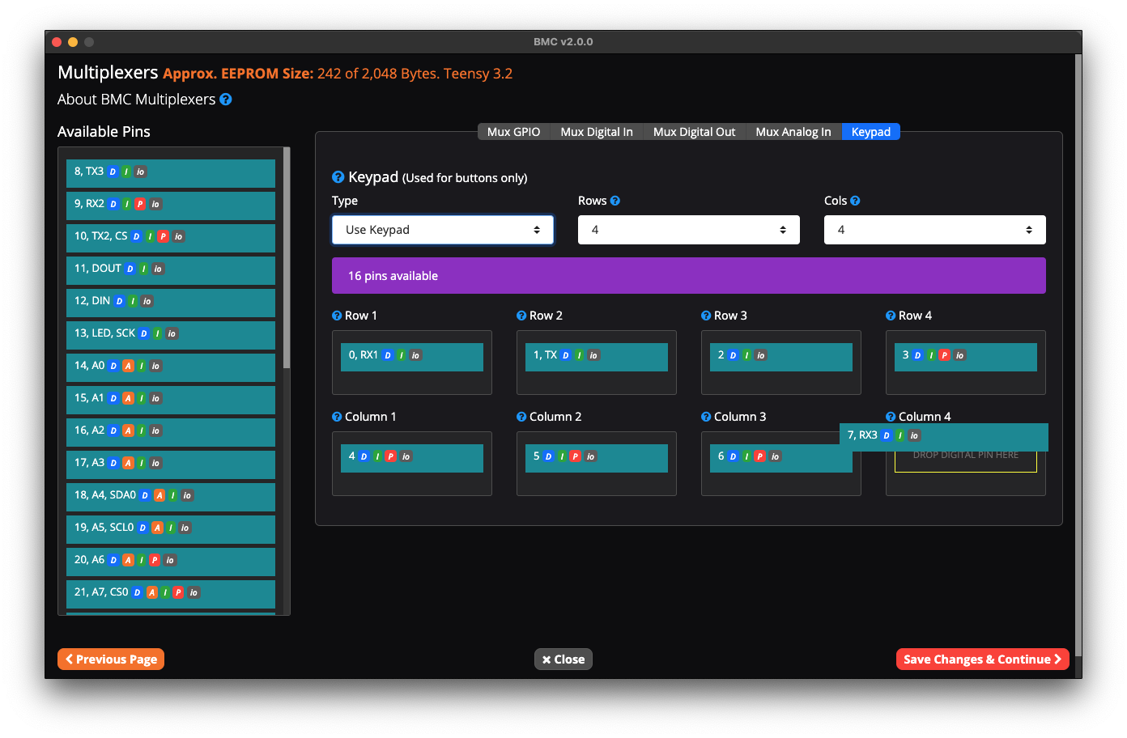Click the Keypad help question icon

coord(338,177)
